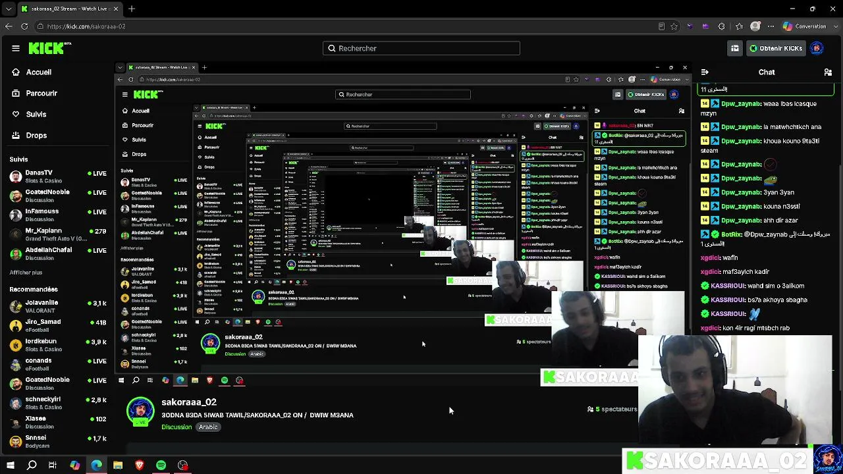This screenshot has height=474, width=843.
Task: Open Xlasee recommended channel
Action: pyautogui.click(x=57, y=422)
